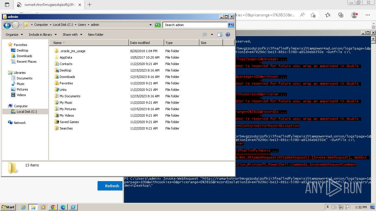Open the Share with menu
This screenshot has width=376, height=211.
coord(72,35)
